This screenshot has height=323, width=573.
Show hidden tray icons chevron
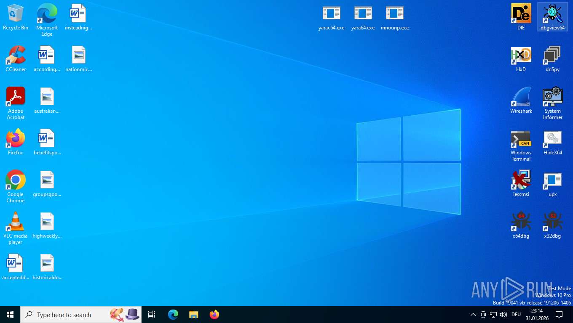(x=473, y=315)
